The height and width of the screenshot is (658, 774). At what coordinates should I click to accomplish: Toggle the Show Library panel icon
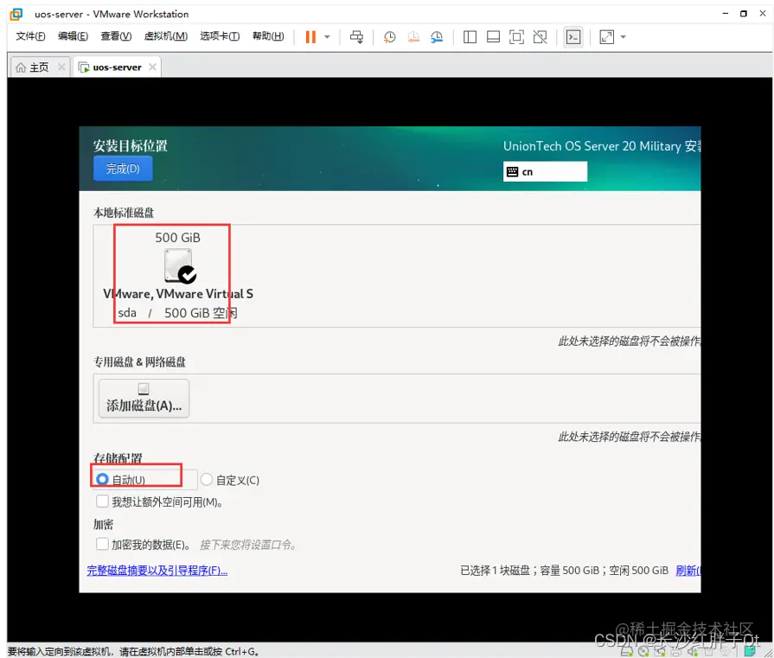[x=468, y=36]
